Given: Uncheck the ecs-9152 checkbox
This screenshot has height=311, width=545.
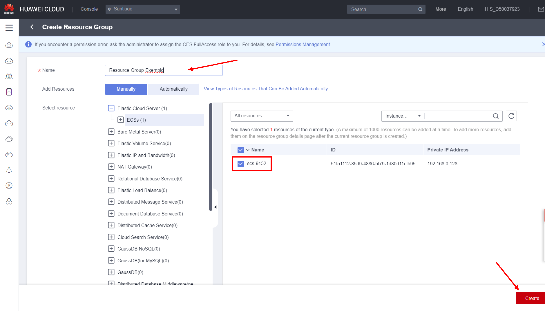Looking at the screenshot, I should (x=241, y=164).
